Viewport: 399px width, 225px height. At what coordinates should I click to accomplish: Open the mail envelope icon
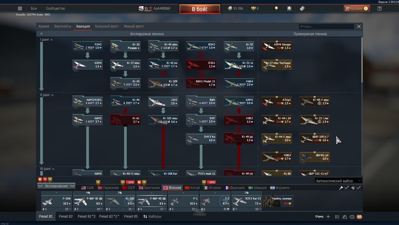(359, 217)
